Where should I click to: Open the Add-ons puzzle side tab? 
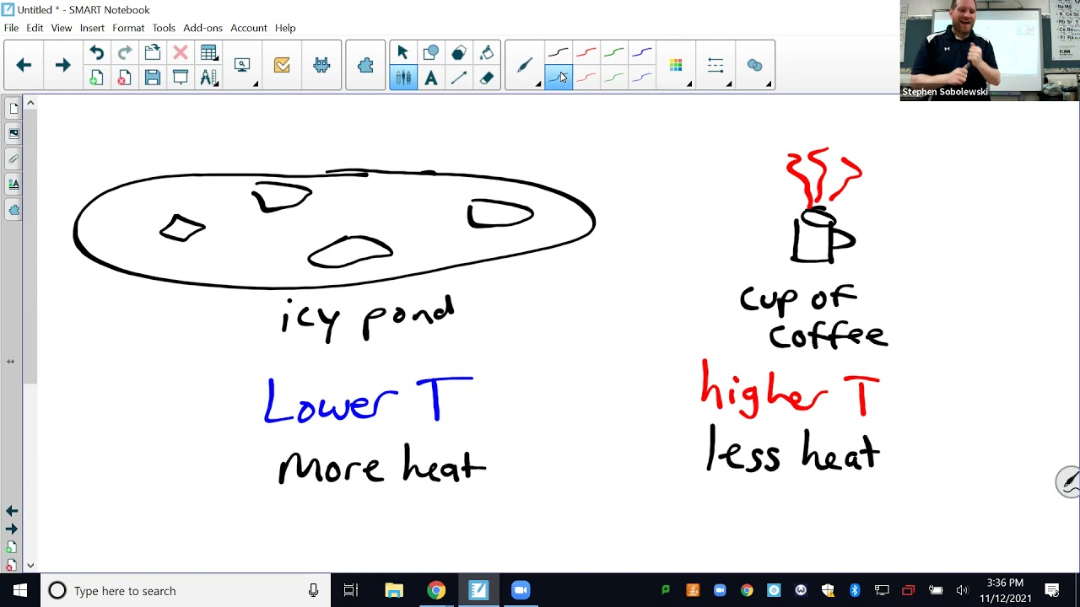click(x=13, y=209)
